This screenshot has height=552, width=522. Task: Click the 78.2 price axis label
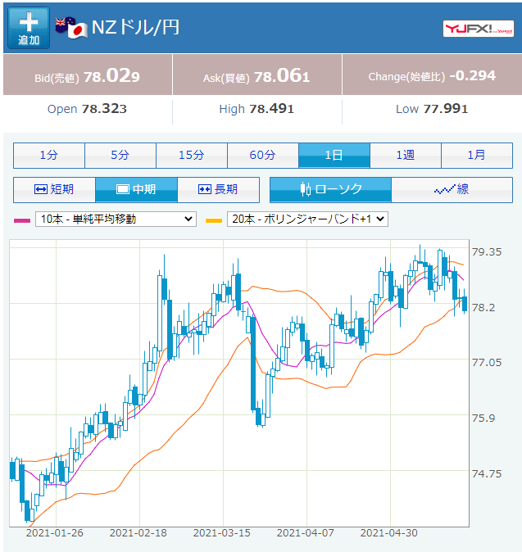coord(483,308)
